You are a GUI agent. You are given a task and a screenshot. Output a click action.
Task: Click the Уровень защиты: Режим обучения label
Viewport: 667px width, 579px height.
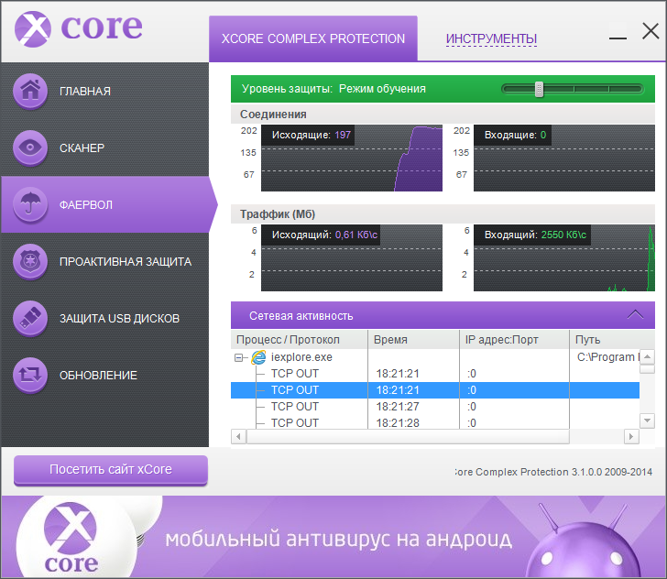point(333,89)
